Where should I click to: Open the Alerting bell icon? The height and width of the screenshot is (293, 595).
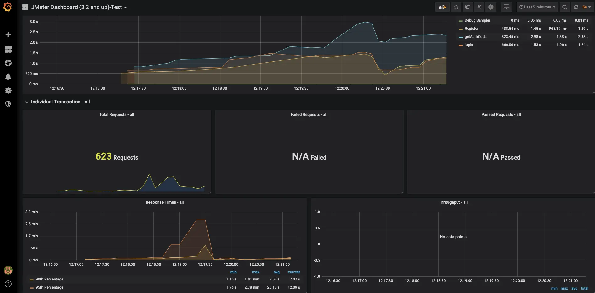click(8, 77)
